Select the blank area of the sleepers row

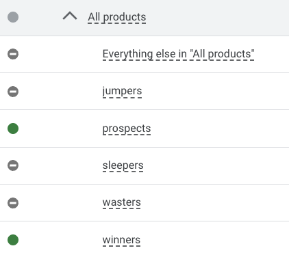(214, 165)
